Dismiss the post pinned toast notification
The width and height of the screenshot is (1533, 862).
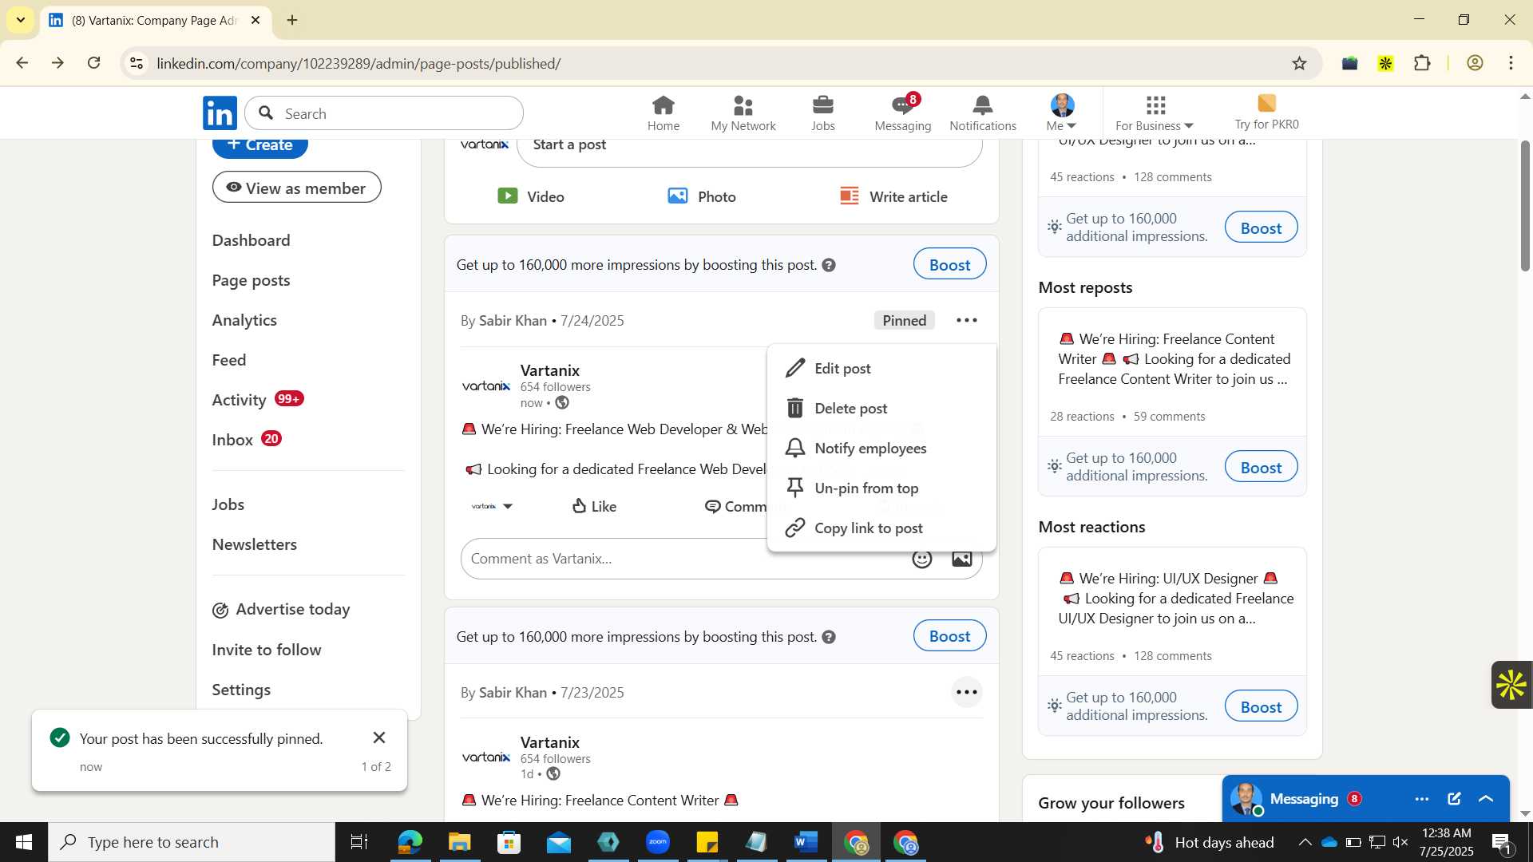[x=379, y=737]
